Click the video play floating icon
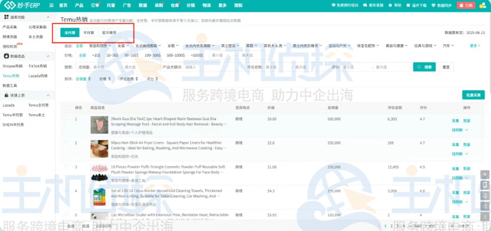The image size is (491, 231). point(485,174)
